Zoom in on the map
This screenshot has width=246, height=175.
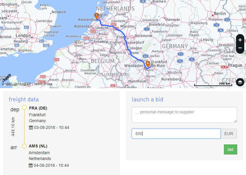(x=240, y=40)
